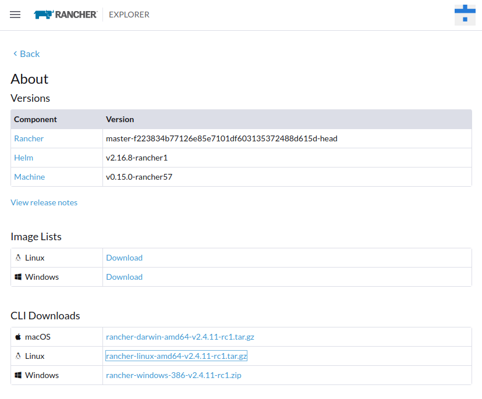The image size is (482, 399).
Task: Open View release notes
Action: [x=44, y=202]
